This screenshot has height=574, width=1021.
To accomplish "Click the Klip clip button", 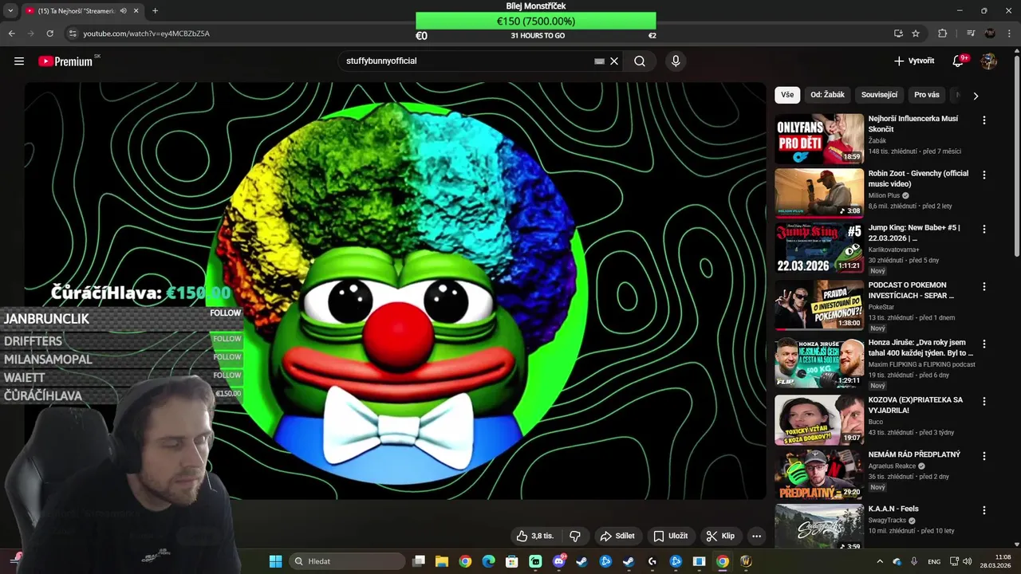I will (720, 536).
